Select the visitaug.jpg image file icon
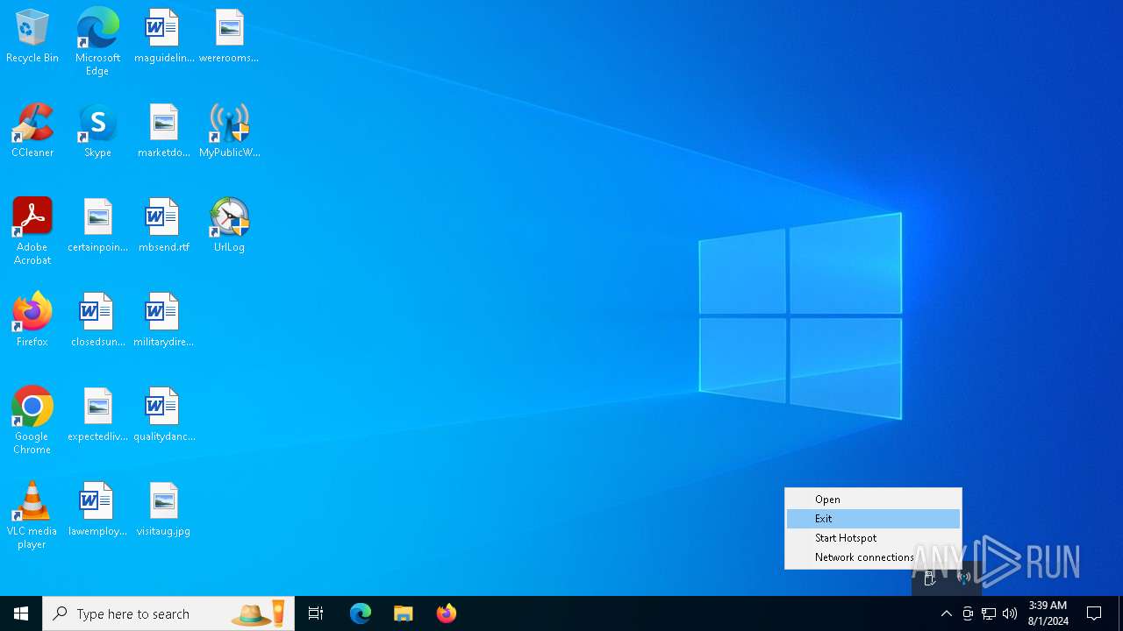Screen dimensions: 1123x631 pyautogui.click(x=163, y=510)
